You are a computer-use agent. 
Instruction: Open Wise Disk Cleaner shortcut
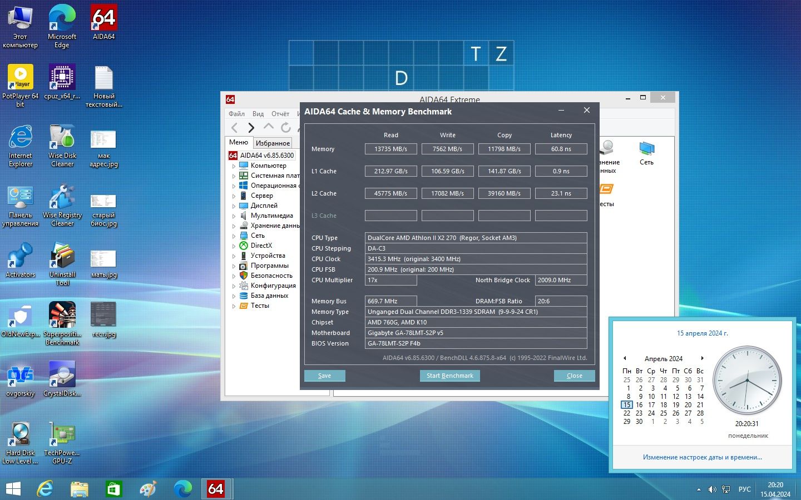(x=62, y=145)
